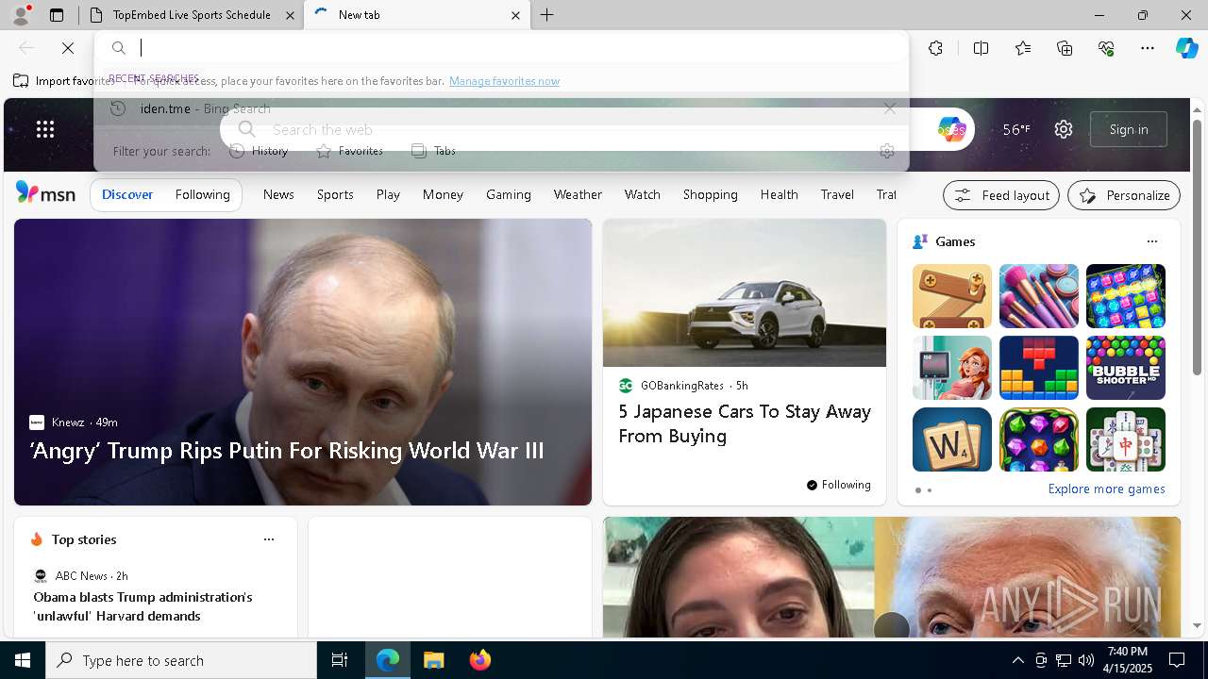Image resolution: width=1208 pixels, height=679 pixels.
Task: Open the Extensions icon in toolbar
Action: [935, 48]
